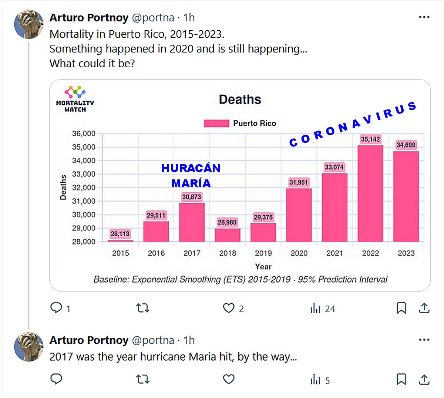444x398 pixels.
Task: Share the hurricane Maria tweet
Action: [x=424, y=379]
